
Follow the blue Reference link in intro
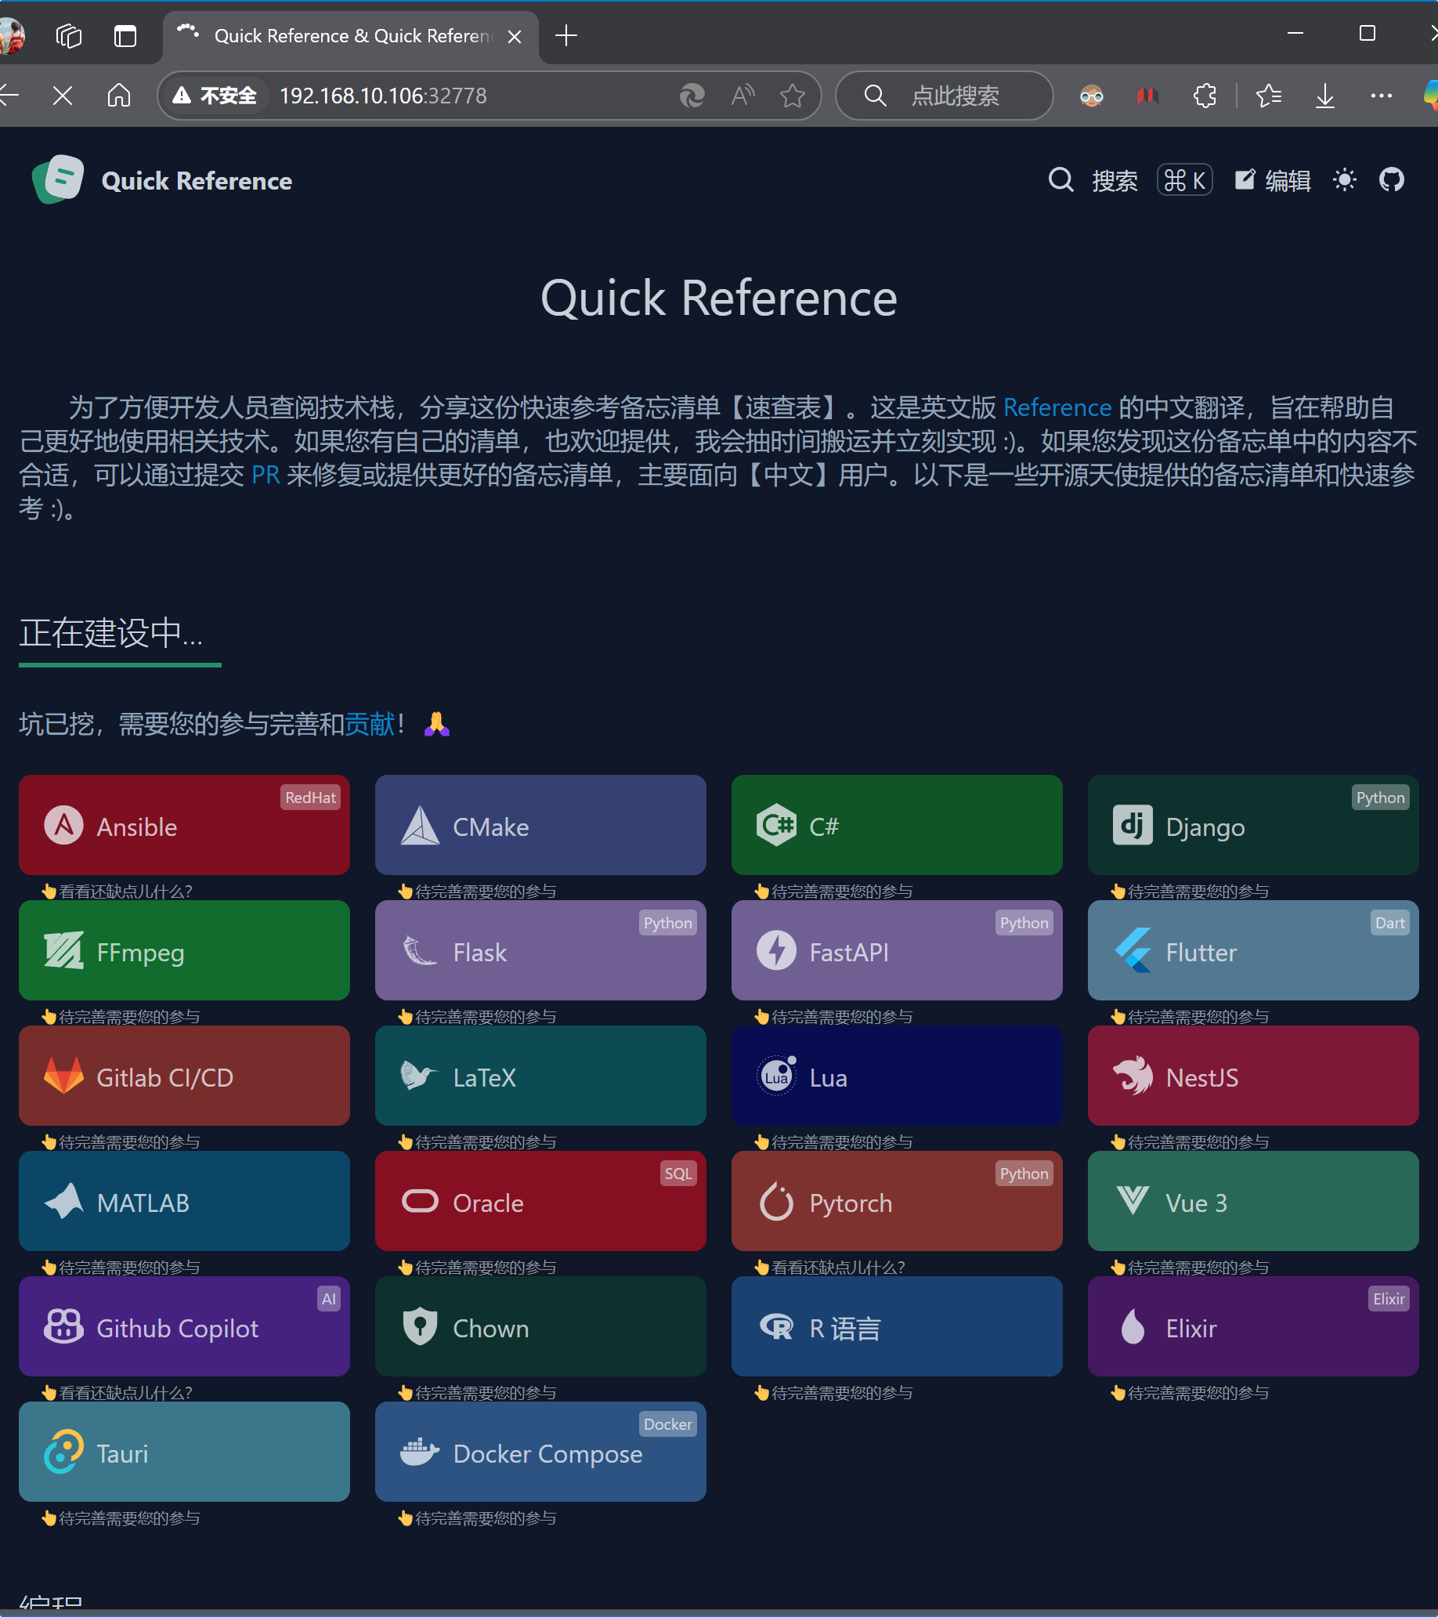pos(1057,407)
